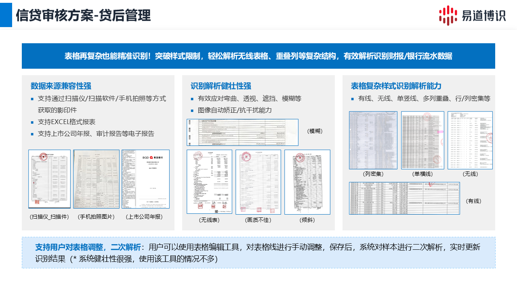The image size is (517, 291).
Task: Open the rightmost thumbnail captioned (无线)
Action: click(x=470, y=140)
